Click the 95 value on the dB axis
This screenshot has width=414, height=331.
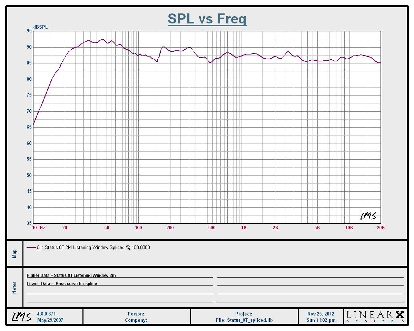(29, 31)
